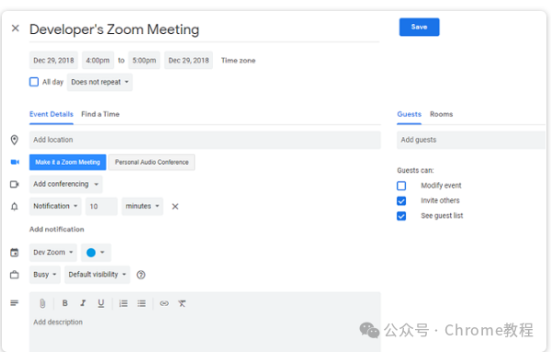Click the end date field
Viewport: 551px width, 352px height.
[188, 61]
